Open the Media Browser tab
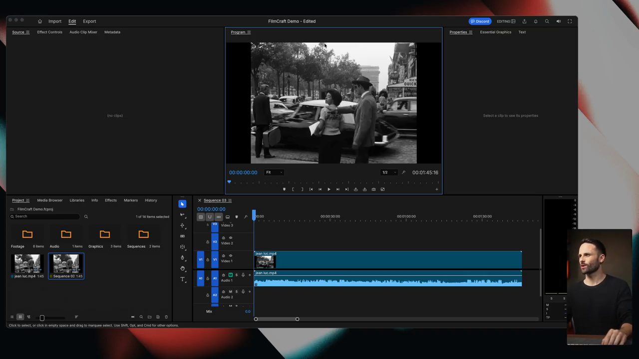639x359 pixels. click(50, 200)
